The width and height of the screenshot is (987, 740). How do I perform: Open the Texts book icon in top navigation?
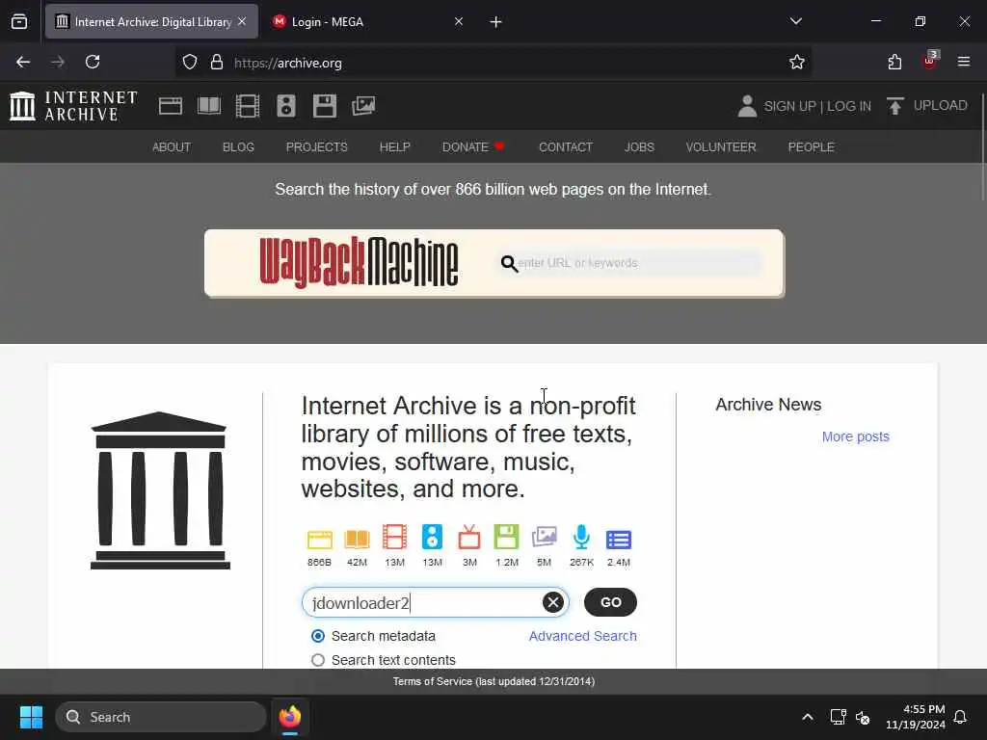[209, 106]
